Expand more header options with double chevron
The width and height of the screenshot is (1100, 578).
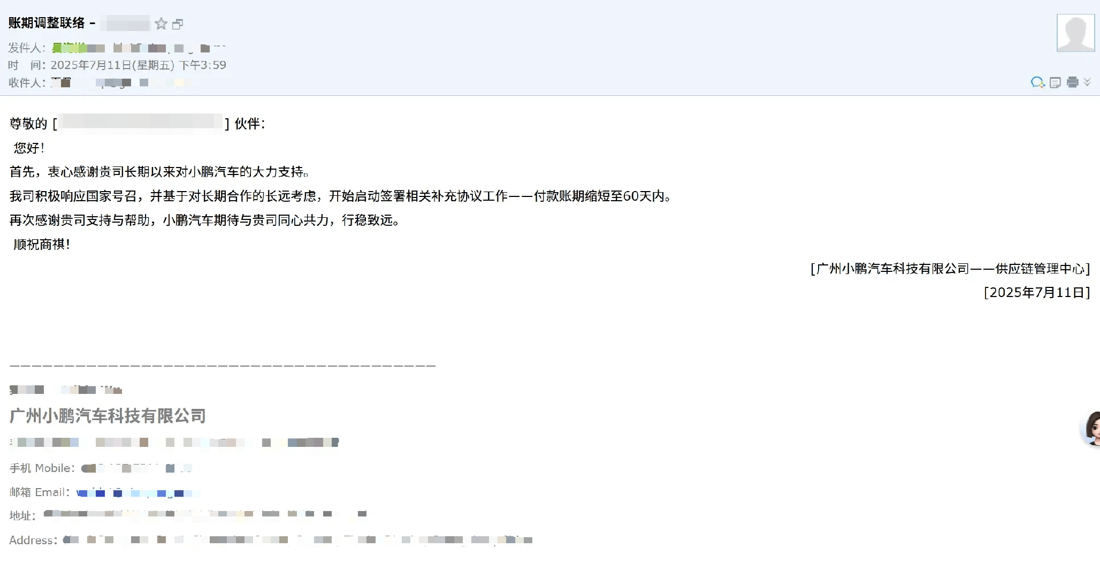[x=1087, y=82]
